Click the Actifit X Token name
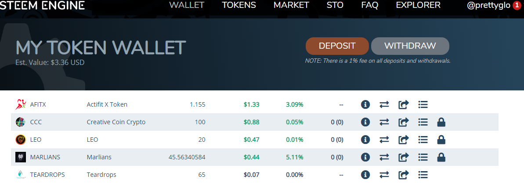The width and height of the screenshot is (524, 183). tap(107, 104)
